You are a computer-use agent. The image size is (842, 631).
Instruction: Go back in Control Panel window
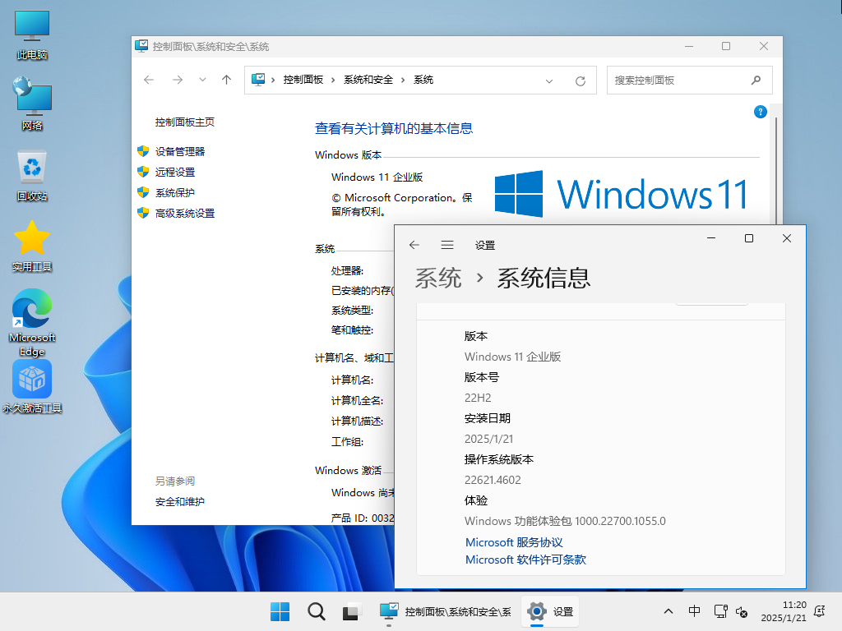click(x=149, y=80)
